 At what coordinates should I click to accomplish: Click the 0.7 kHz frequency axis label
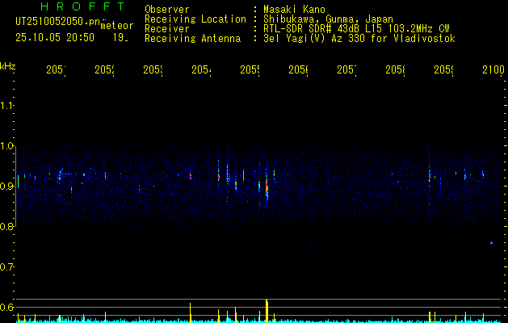(7, 267)
